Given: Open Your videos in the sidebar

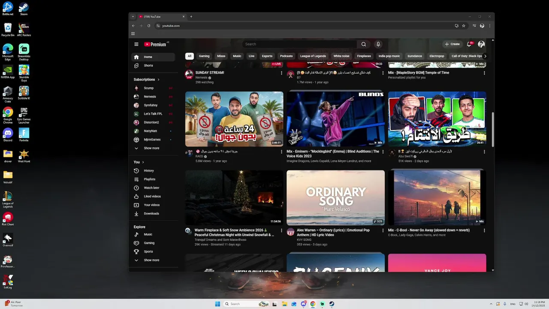Looking at the screenshot, I should tap(153, 205).
